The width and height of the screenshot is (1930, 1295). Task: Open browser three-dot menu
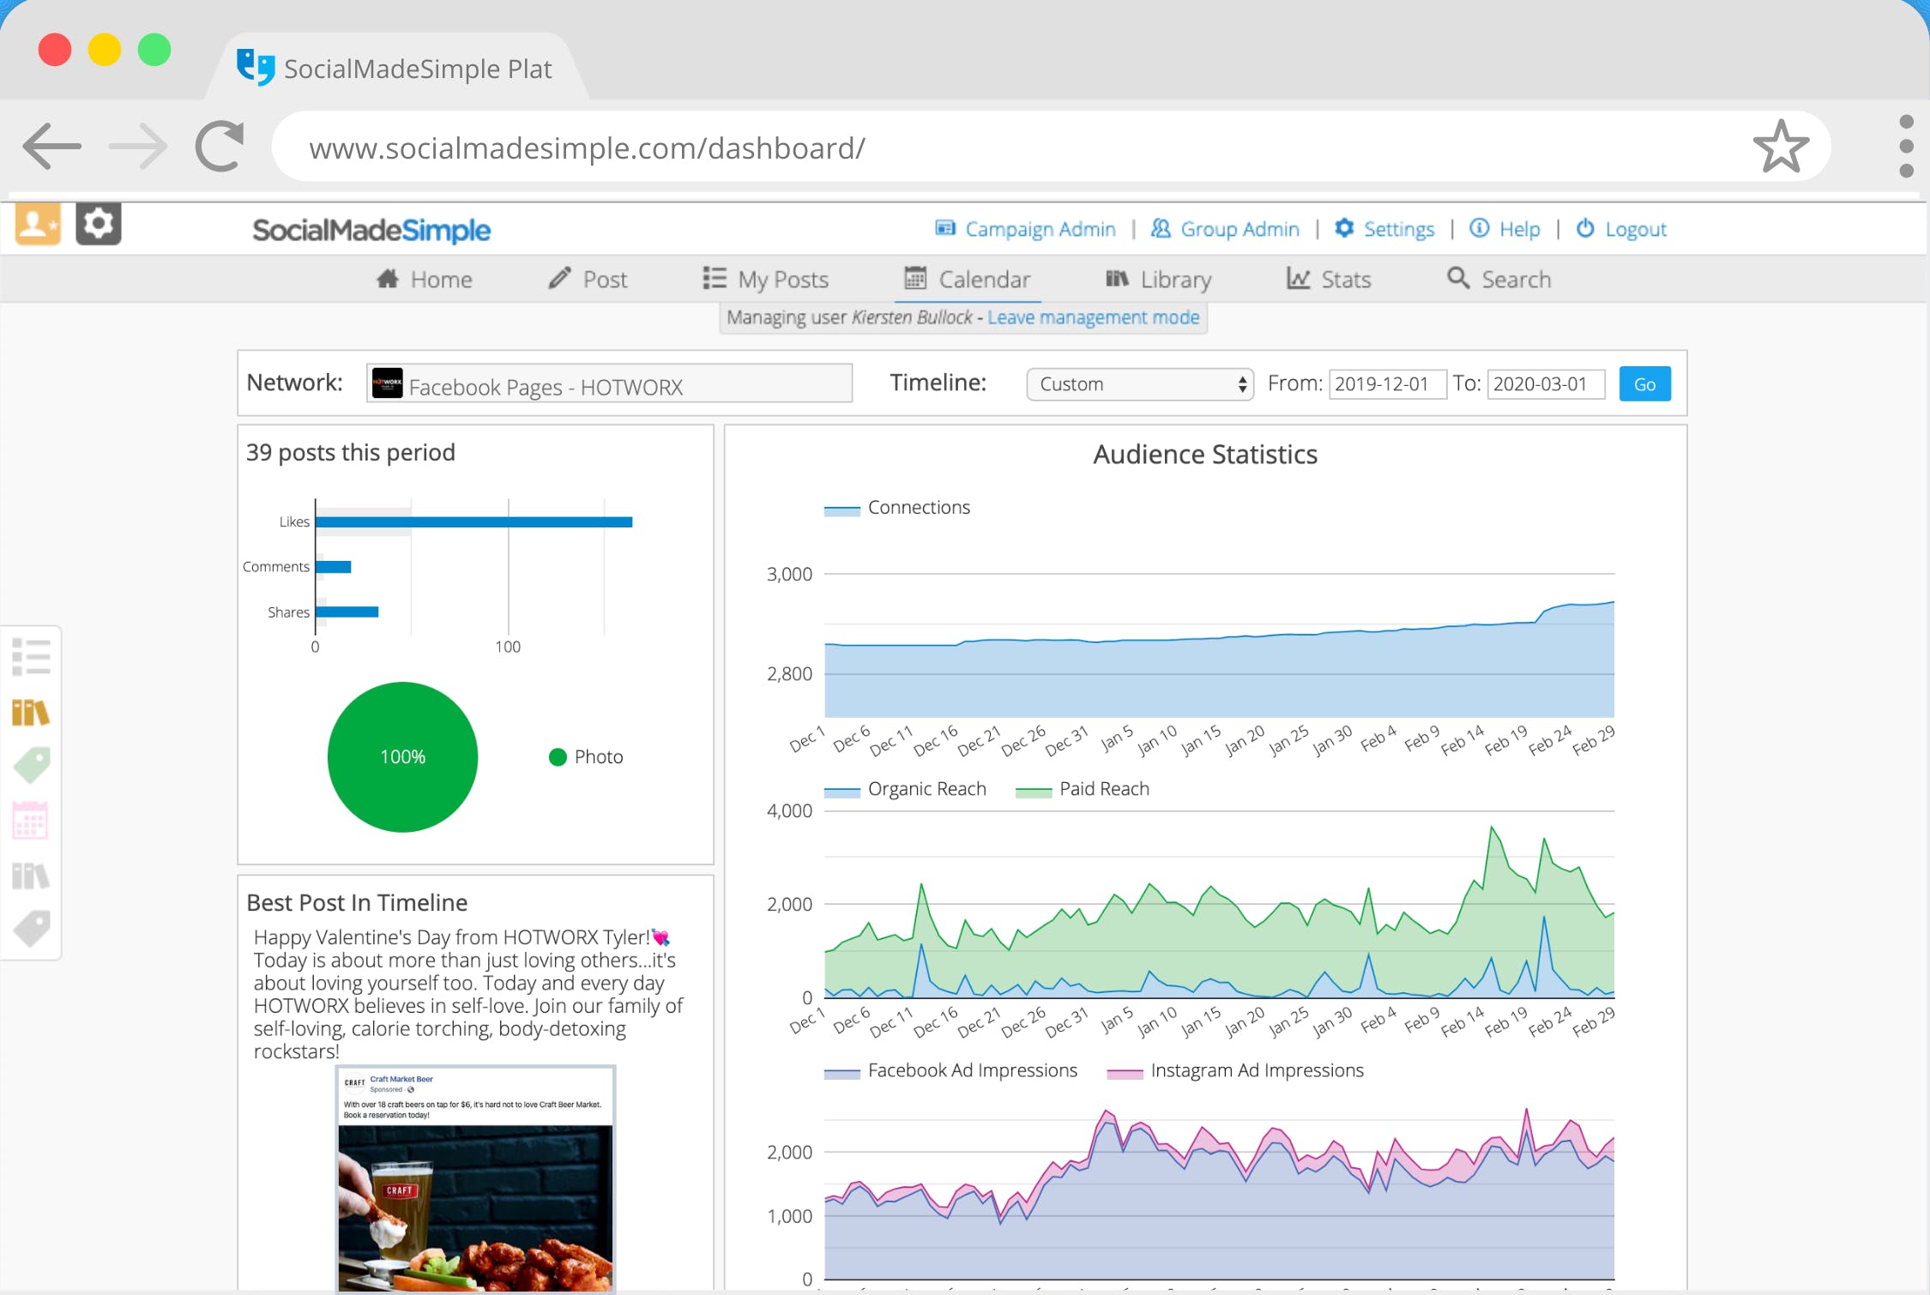point(1906,147)
